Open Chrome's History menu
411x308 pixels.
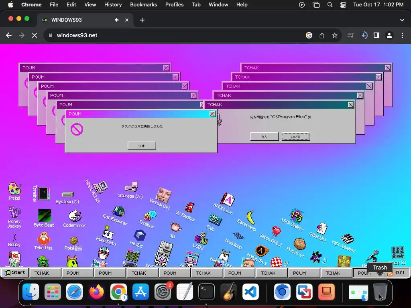(113, 5)
